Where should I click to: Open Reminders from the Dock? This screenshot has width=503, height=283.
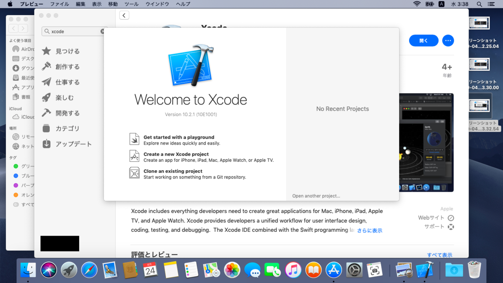pos(191,270)
